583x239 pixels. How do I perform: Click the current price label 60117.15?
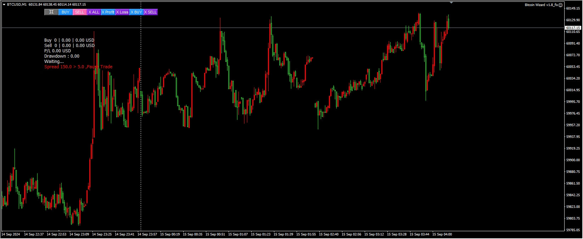pos(573,28)
